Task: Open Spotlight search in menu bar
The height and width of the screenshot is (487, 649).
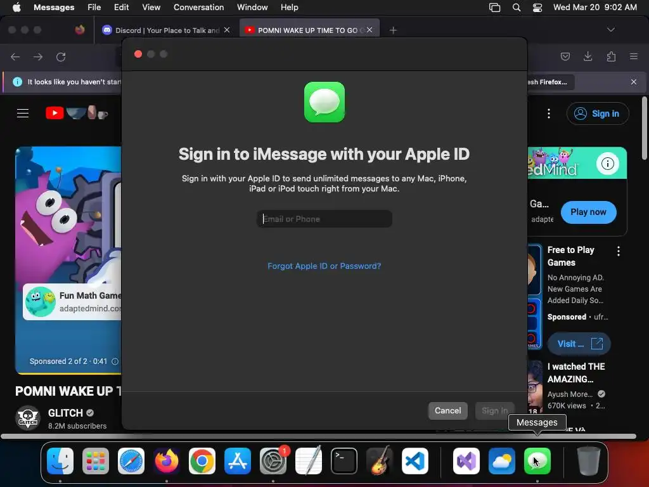Action: click(x=516, y=7)
